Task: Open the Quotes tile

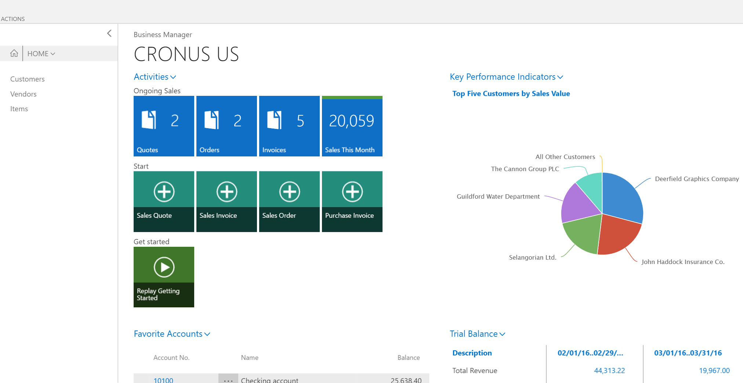Action: pyautogui.click(x=163, y=126)
